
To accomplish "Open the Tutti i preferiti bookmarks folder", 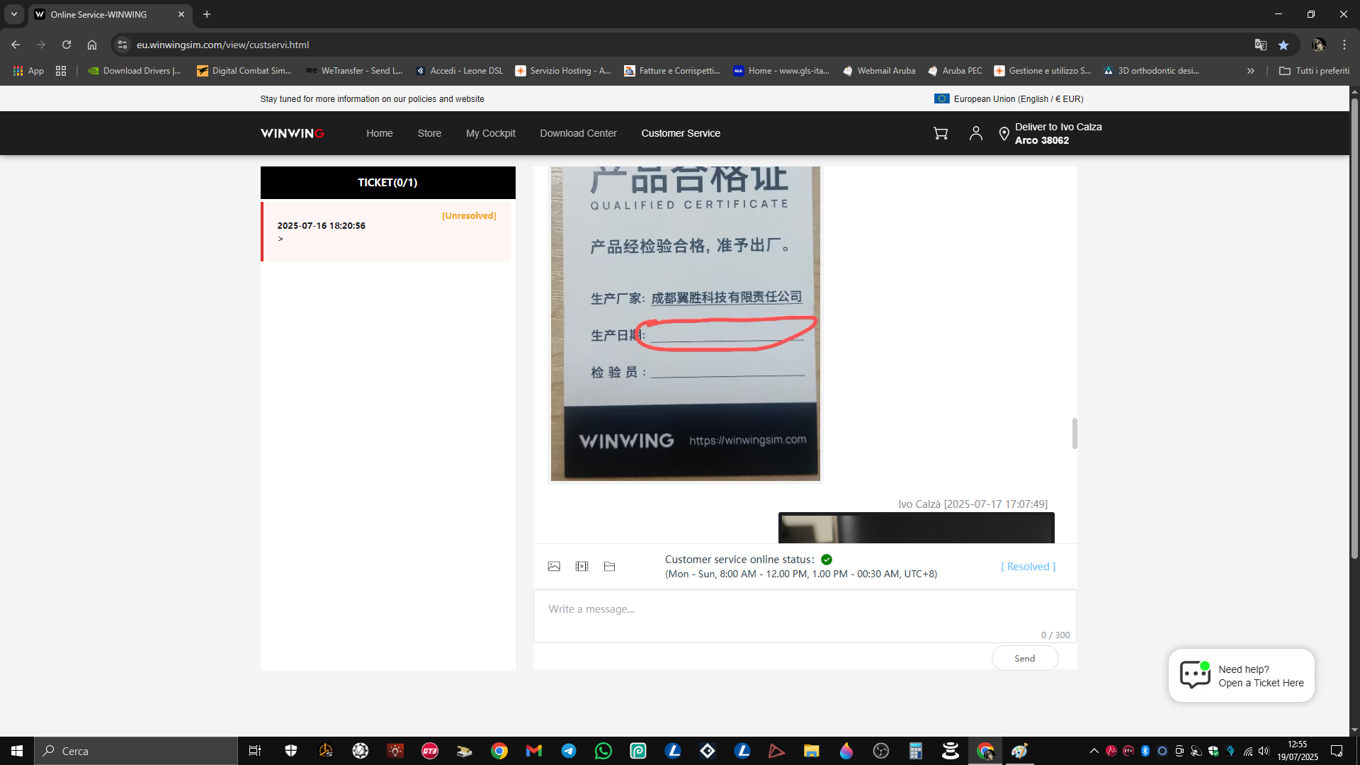I will [1315, 71].
